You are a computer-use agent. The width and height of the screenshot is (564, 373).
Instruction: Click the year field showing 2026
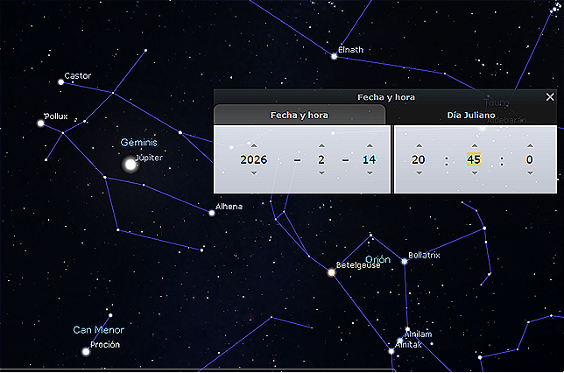click(x=253, y=159)
